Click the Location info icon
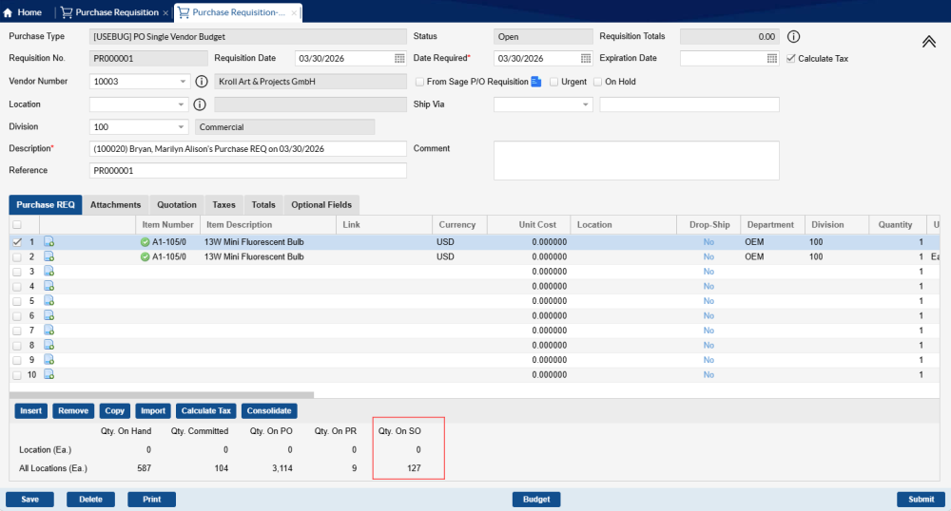The image size is (951, 511). coord(200,104)
